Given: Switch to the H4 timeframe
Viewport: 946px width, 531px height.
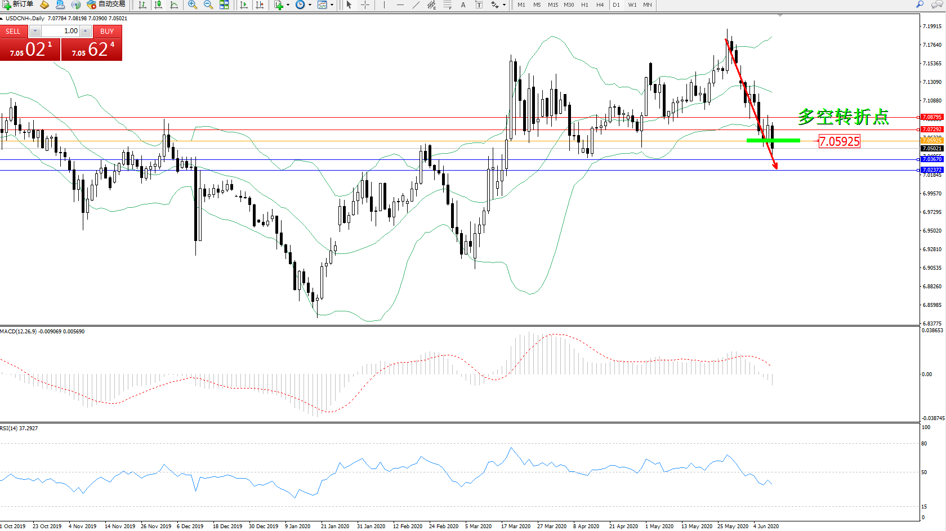Looking at the screenshot, I should click(600, 5).
